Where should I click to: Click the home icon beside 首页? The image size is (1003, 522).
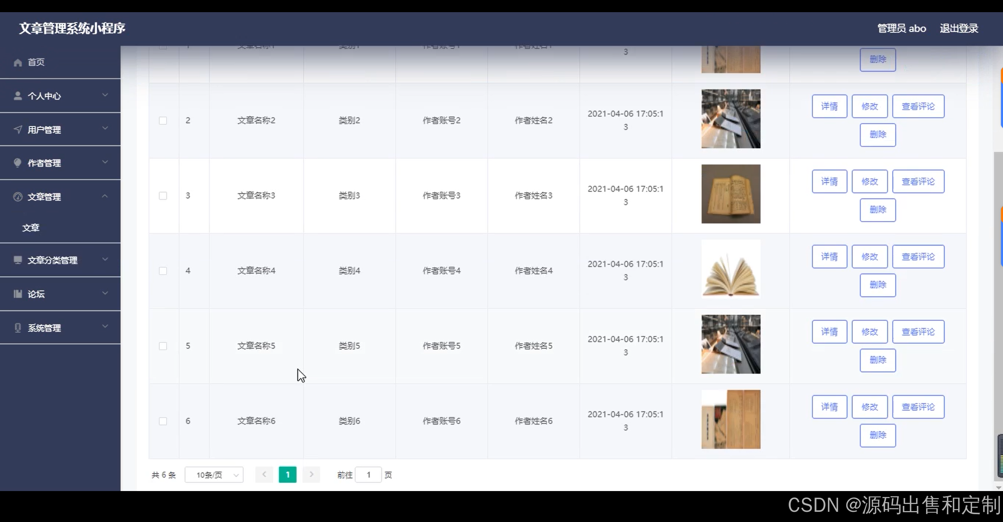pos(18,62)
